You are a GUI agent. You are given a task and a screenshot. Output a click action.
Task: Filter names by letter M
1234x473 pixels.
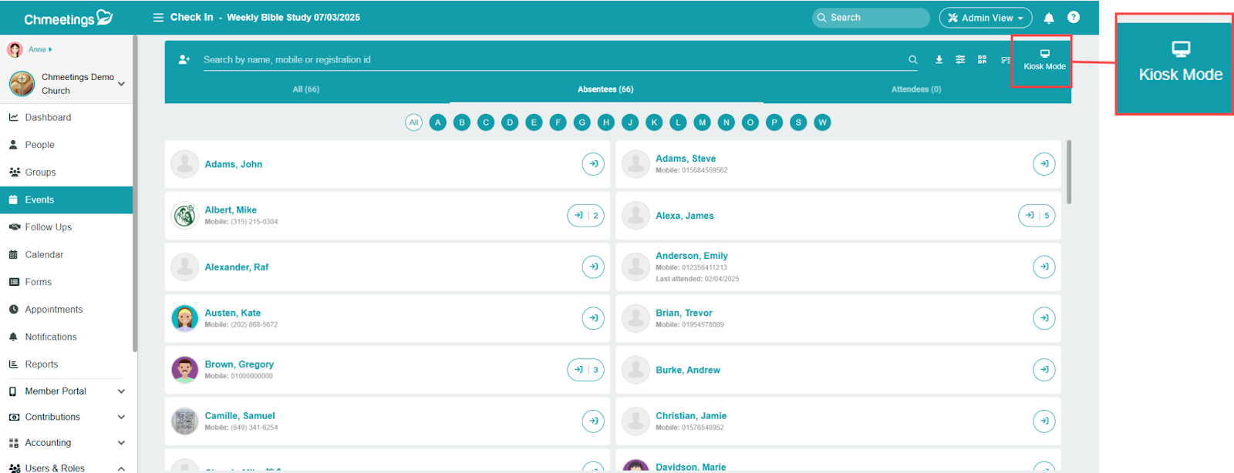coord(702,122)
